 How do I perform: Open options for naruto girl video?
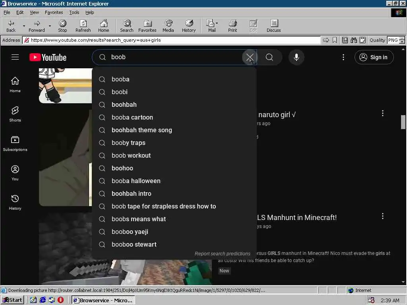[x=382, y=113]
